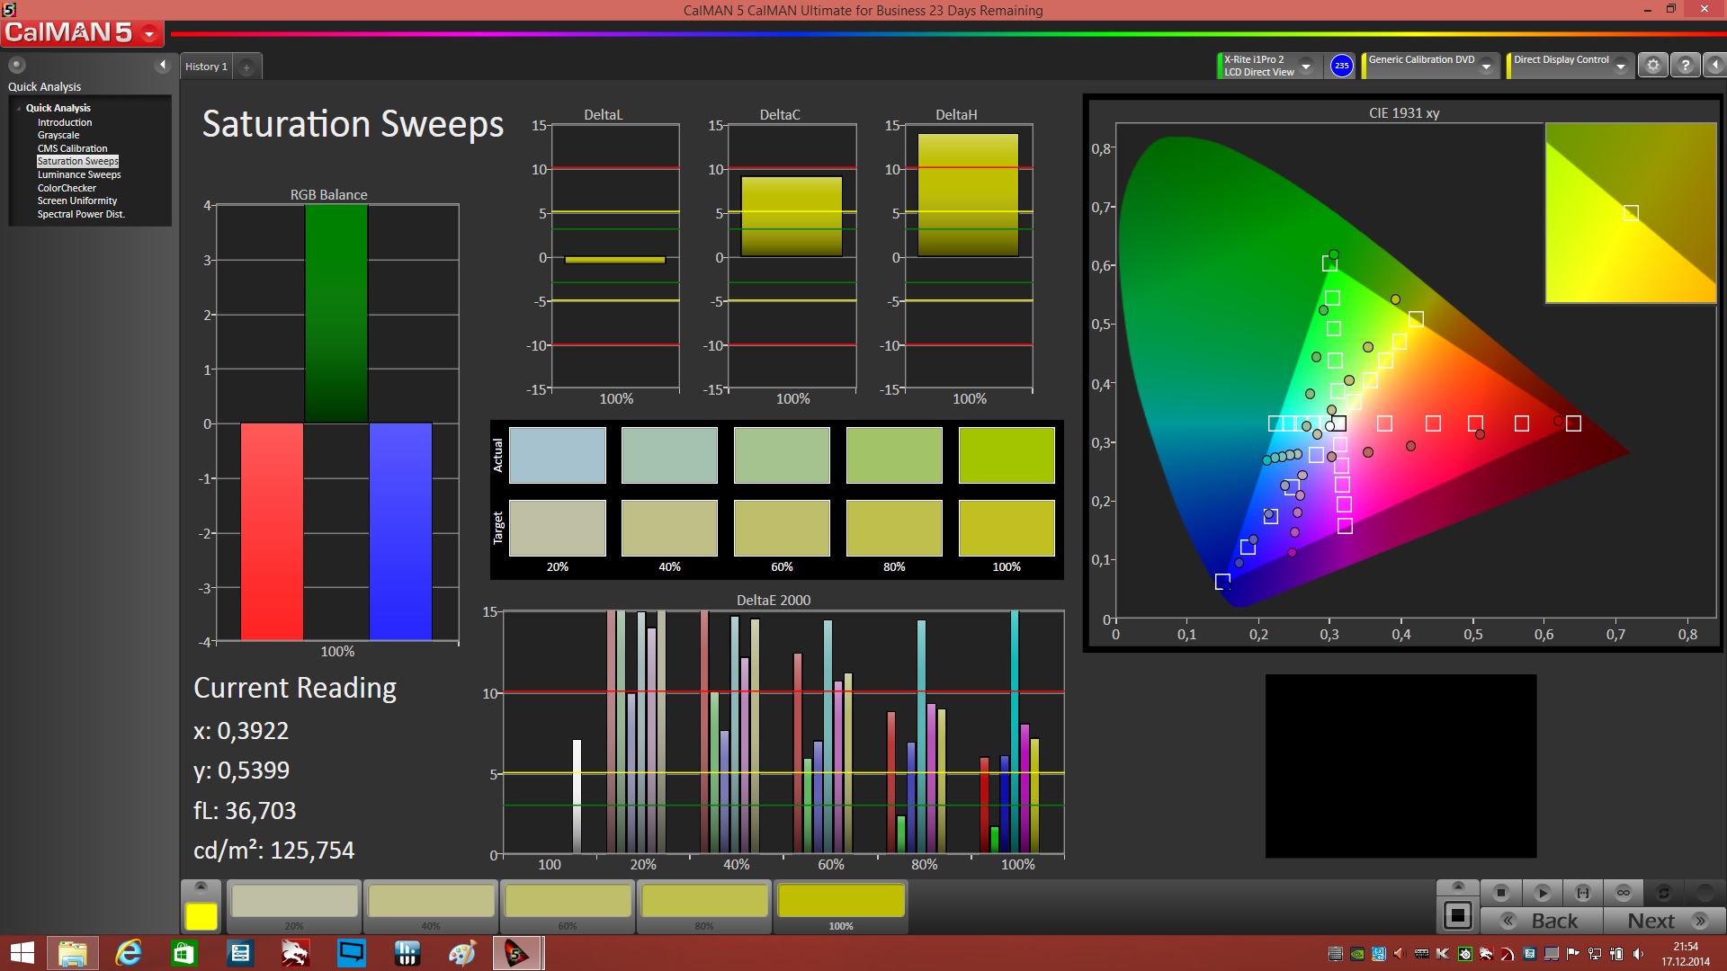The image size is (1727, 971).
Task: Open the X-Rite i1Pro 2 instrument dropdown
Action: (1306, 66)
